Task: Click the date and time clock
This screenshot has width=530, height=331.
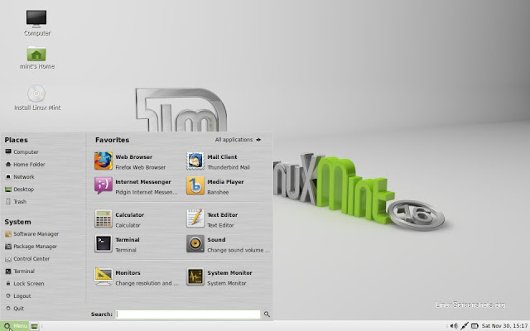Action: 504,326
